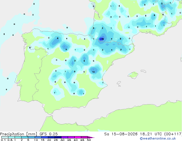Viewport: 182px width, 141px height.
Task: Click the 40–45 mm legend swatch
Action: click(78, 137)
